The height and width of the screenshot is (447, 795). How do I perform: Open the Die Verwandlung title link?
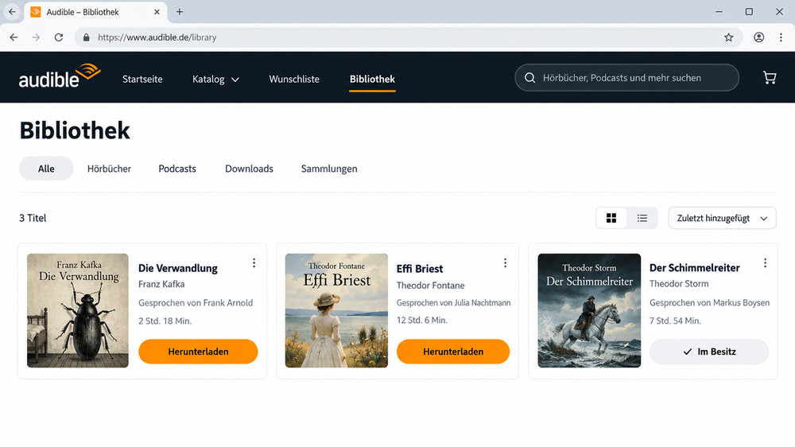pyautogui.click(x=178, y=268)
